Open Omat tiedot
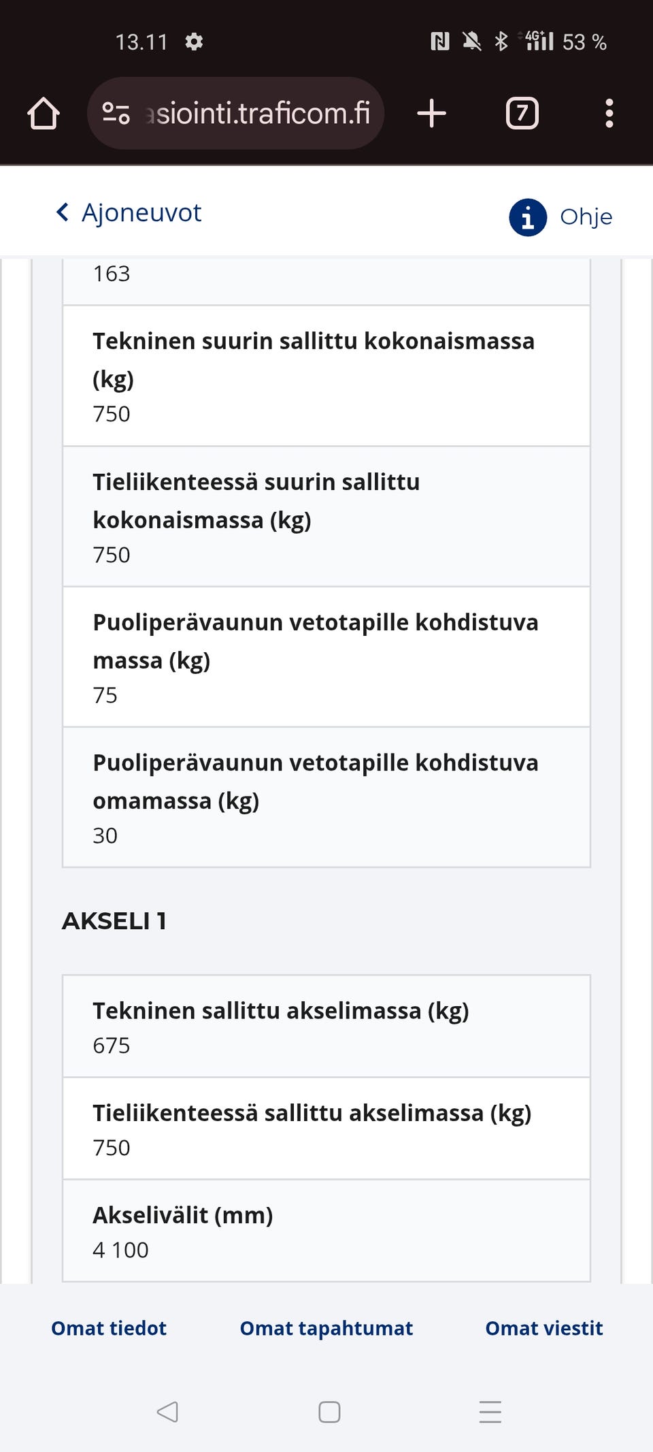This screenshot has height=1452, width=653. click(109, 1327)
